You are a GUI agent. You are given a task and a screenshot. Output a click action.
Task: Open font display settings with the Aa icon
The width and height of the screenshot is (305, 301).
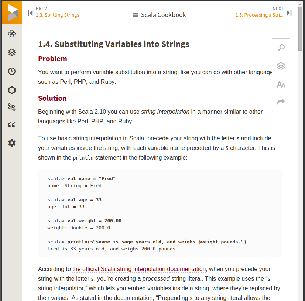[281, 84]
